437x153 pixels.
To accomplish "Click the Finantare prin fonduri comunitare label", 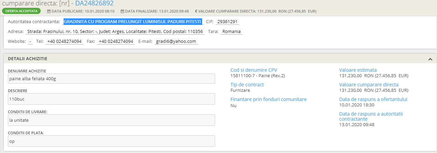I will pyautogui.click(x=268, y=99).
